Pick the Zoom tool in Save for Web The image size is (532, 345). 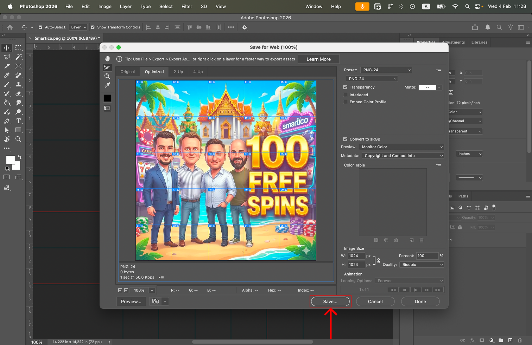pyautogui.click(x=107, y=76)
